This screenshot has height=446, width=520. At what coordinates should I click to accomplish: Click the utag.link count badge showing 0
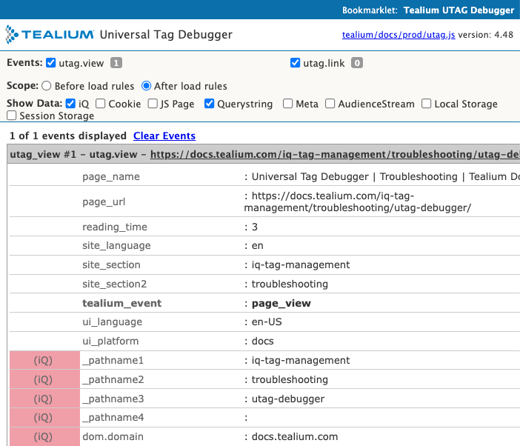point(357,63)
